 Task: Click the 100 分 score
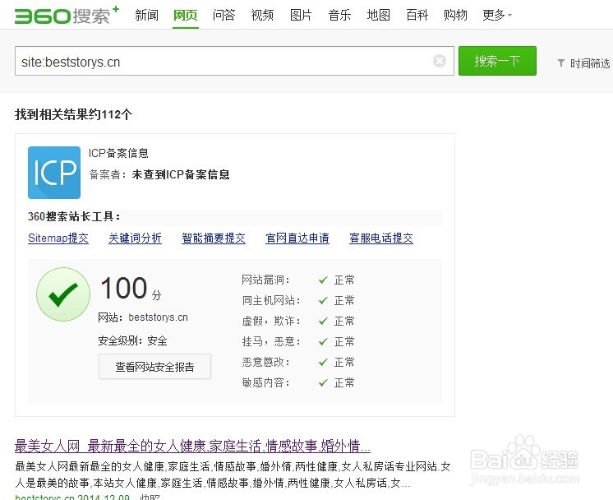pos(131,288)
